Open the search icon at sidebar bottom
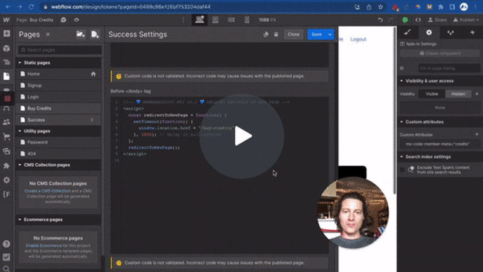The width and height of the screenshot is (483, 272). tap(7, 268)
